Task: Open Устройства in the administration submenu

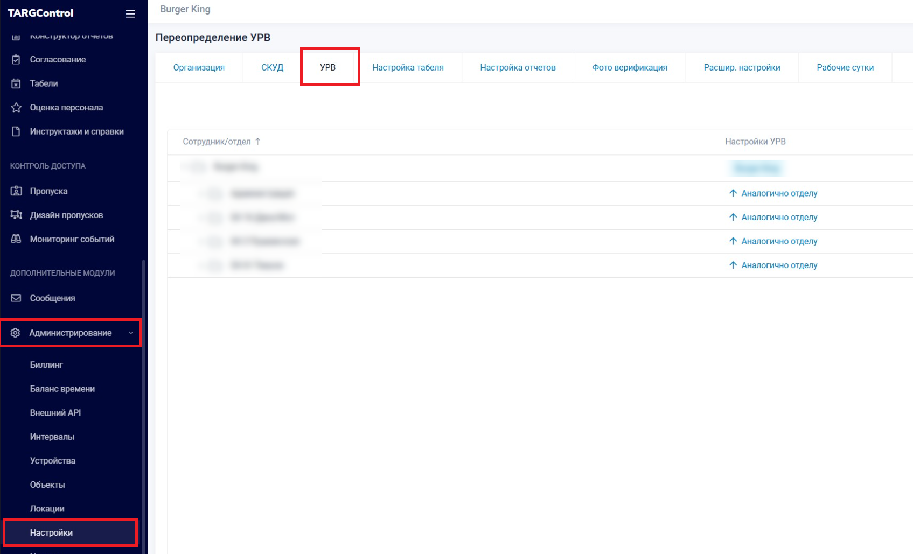Action: (53, 460)
